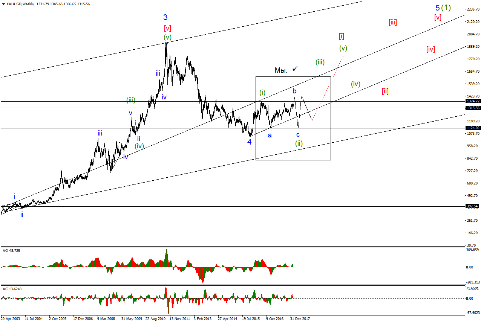Click the AO 48.725 indicator label
Screen dimensions: 481x323
coord(11,250)
